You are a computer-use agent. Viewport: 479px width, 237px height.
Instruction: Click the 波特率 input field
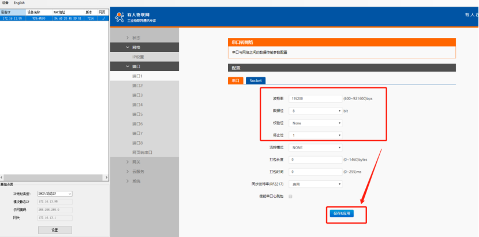coord(316,98)
